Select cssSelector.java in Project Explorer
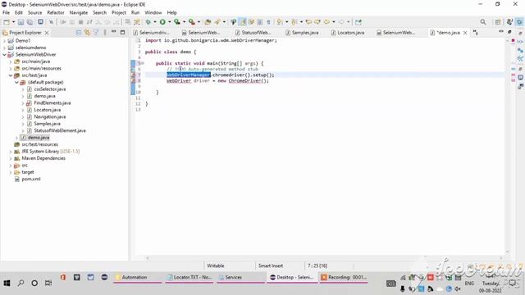525x295 pixels. 49,89
